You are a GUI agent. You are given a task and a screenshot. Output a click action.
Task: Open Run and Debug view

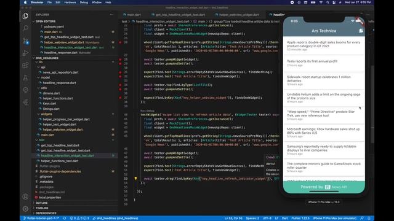click(x=25, y=53)
